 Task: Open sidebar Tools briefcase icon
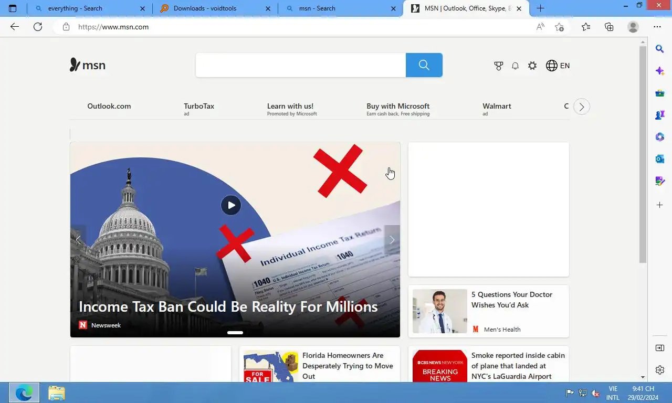[660, 93]
